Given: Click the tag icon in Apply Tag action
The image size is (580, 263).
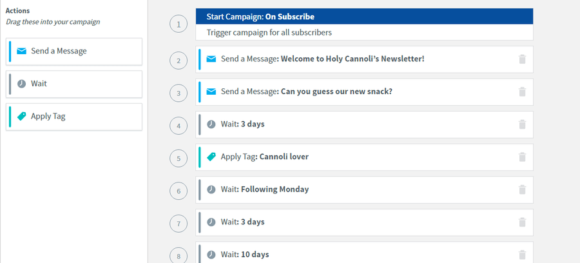Looking at the screenshot, I should 22,116.
